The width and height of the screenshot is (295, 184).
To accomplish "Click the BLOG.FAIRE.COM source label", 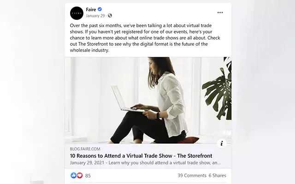I will [85, 149].
